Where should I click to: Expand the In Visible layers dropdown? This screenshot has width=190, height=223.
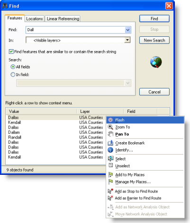pos(127,40)
